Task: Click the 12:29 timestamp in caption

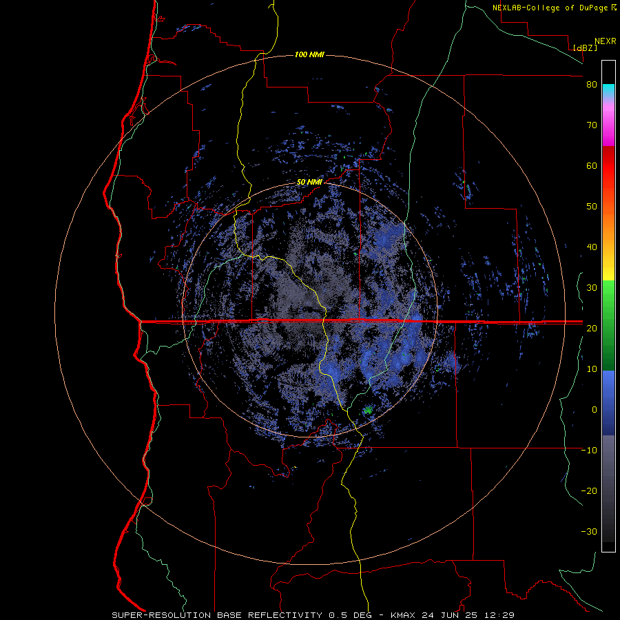Action: pyautogui.click(x=498, y=615)
